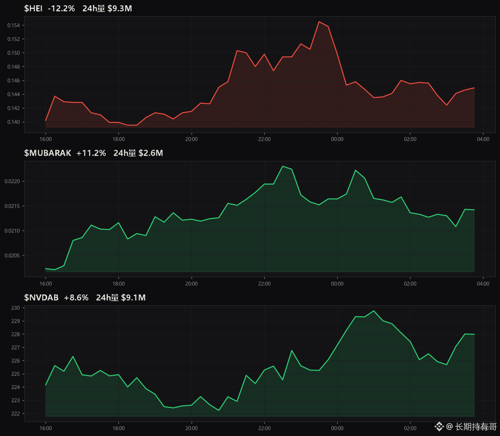Screen dimensions: 500x436
Task: Click the 22:00 time label under MUBARAK chart
Action: click(x=264, y=284)
